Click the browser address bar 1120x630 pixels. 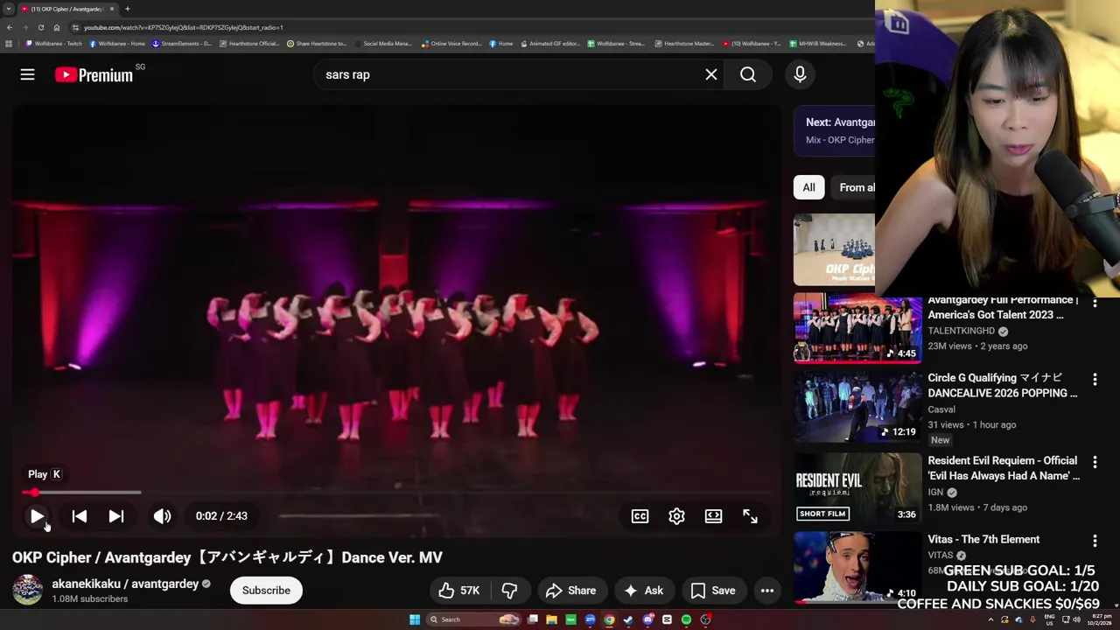472,27
